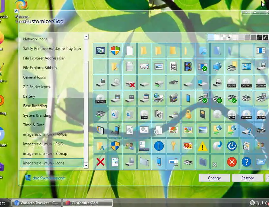Click the Change button
The height and width of the screenshot is (207, 269).
click(214, 178)
